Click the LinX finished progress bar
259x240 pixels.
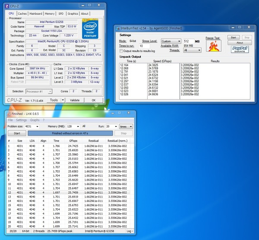click(70, 133)
